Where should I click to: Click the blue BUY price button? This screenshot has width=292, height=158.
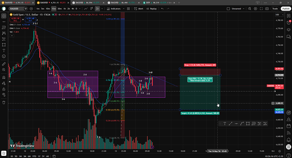tap(30, 19)
